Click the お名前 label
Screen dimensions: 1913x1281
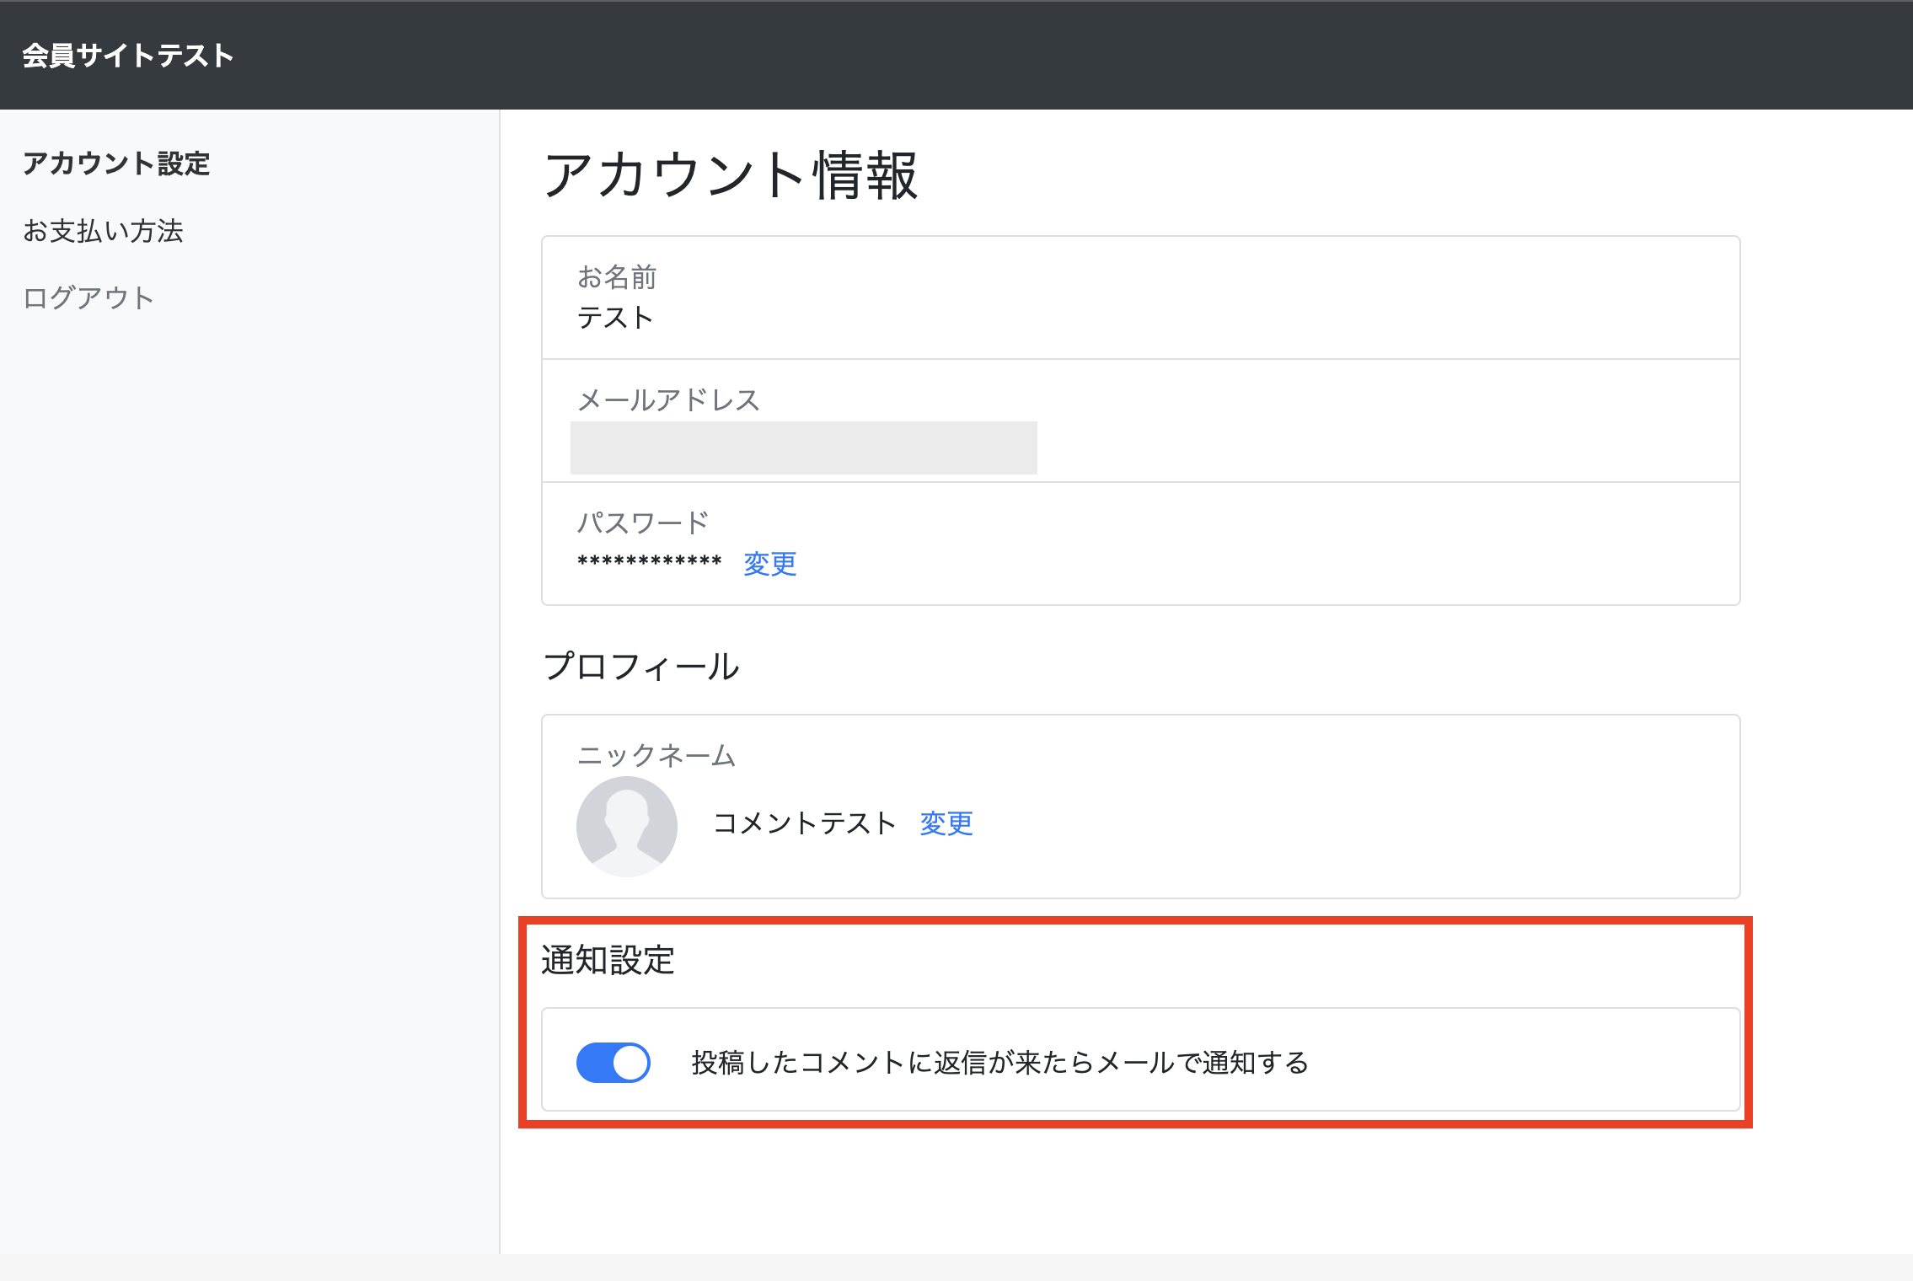coord(616,276)
